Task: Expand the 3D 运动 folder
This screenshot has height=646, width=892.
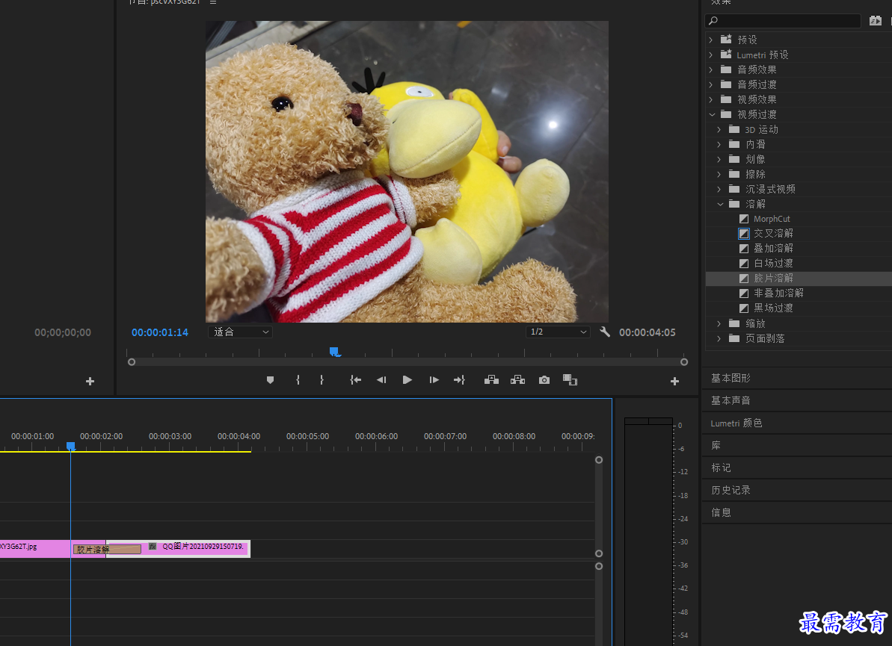Action: tap(719, 129)
